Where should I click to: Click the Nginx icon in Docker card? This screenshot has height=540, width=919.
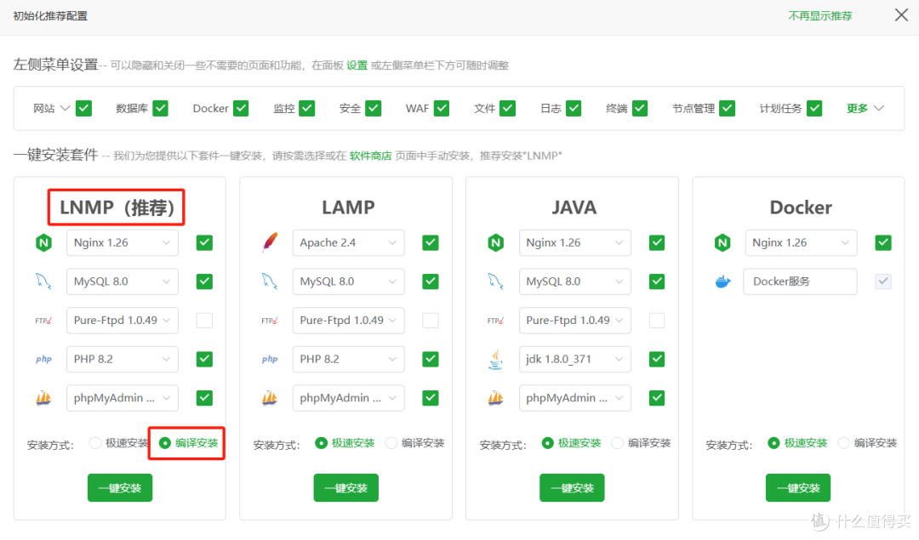(x=722, y=242)
